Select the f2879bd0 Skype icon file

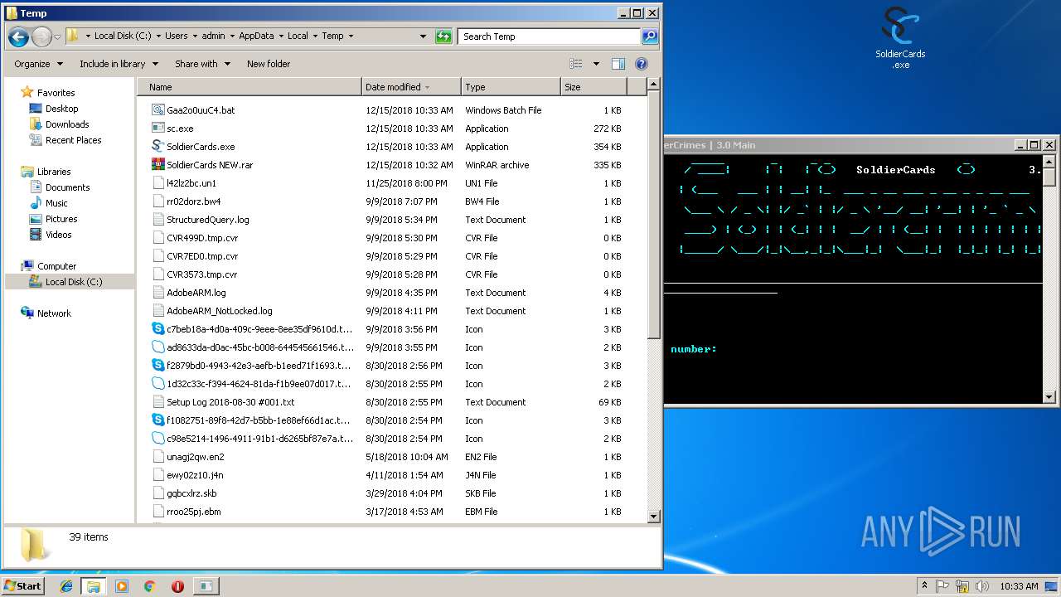(x=159, y=366)
